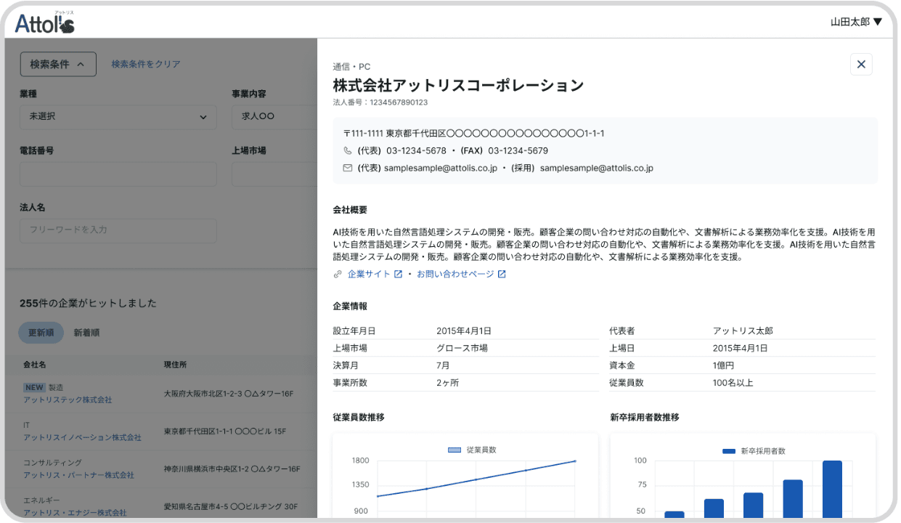
Task: Click external link icon next to 企業サイト
Action: coord(398,275)
